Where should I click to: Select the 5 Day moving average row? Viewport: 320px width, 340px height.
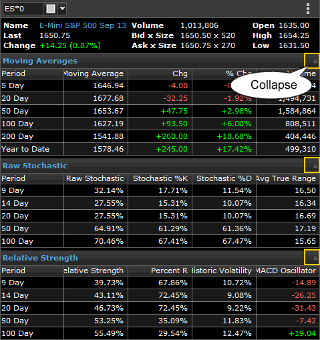[160, 86]
